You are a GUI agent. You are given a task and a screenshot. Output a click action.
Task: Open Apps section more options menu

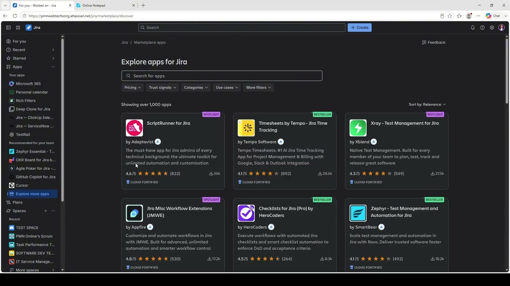click(53, 67)
